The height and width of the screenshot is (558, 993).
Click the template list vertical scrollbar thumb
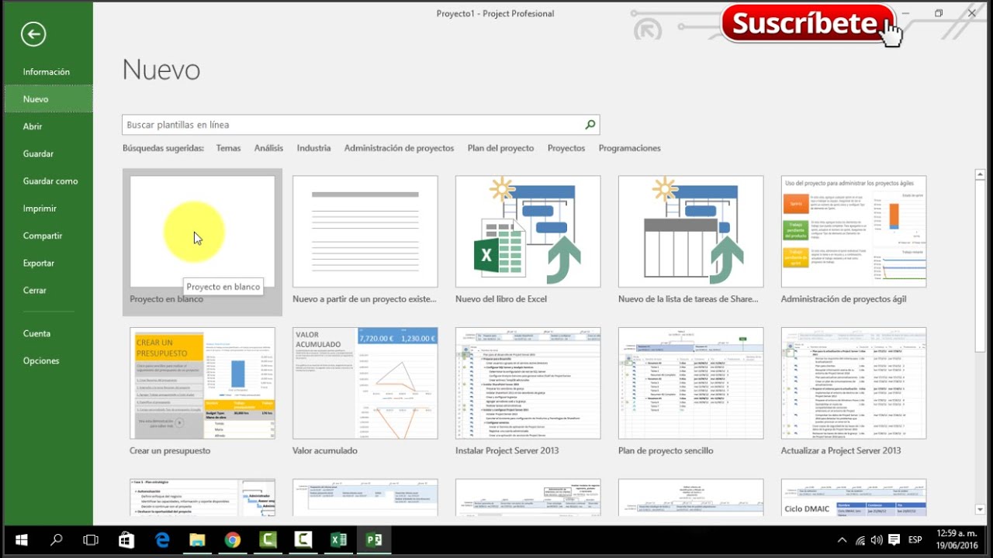pyautogui.click(x=980, y=267)
